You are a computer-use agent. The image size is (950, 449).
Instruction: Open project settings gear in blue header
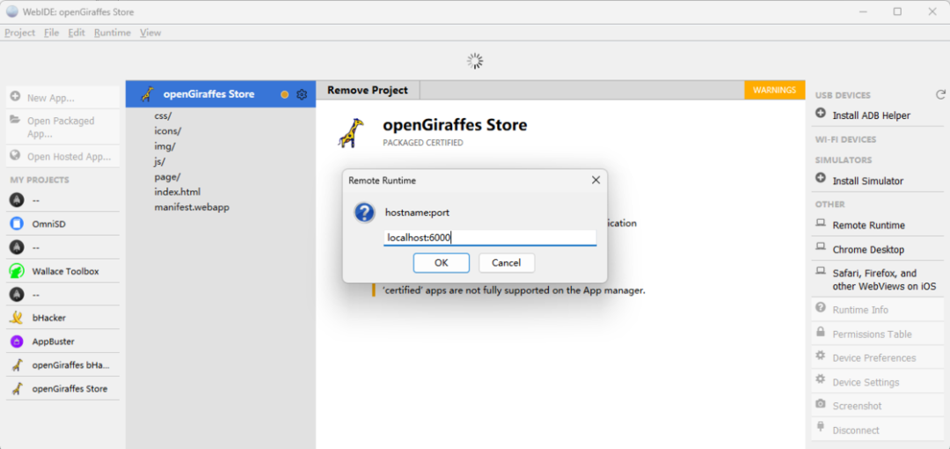pyautogui.click(x=302, y=95)
